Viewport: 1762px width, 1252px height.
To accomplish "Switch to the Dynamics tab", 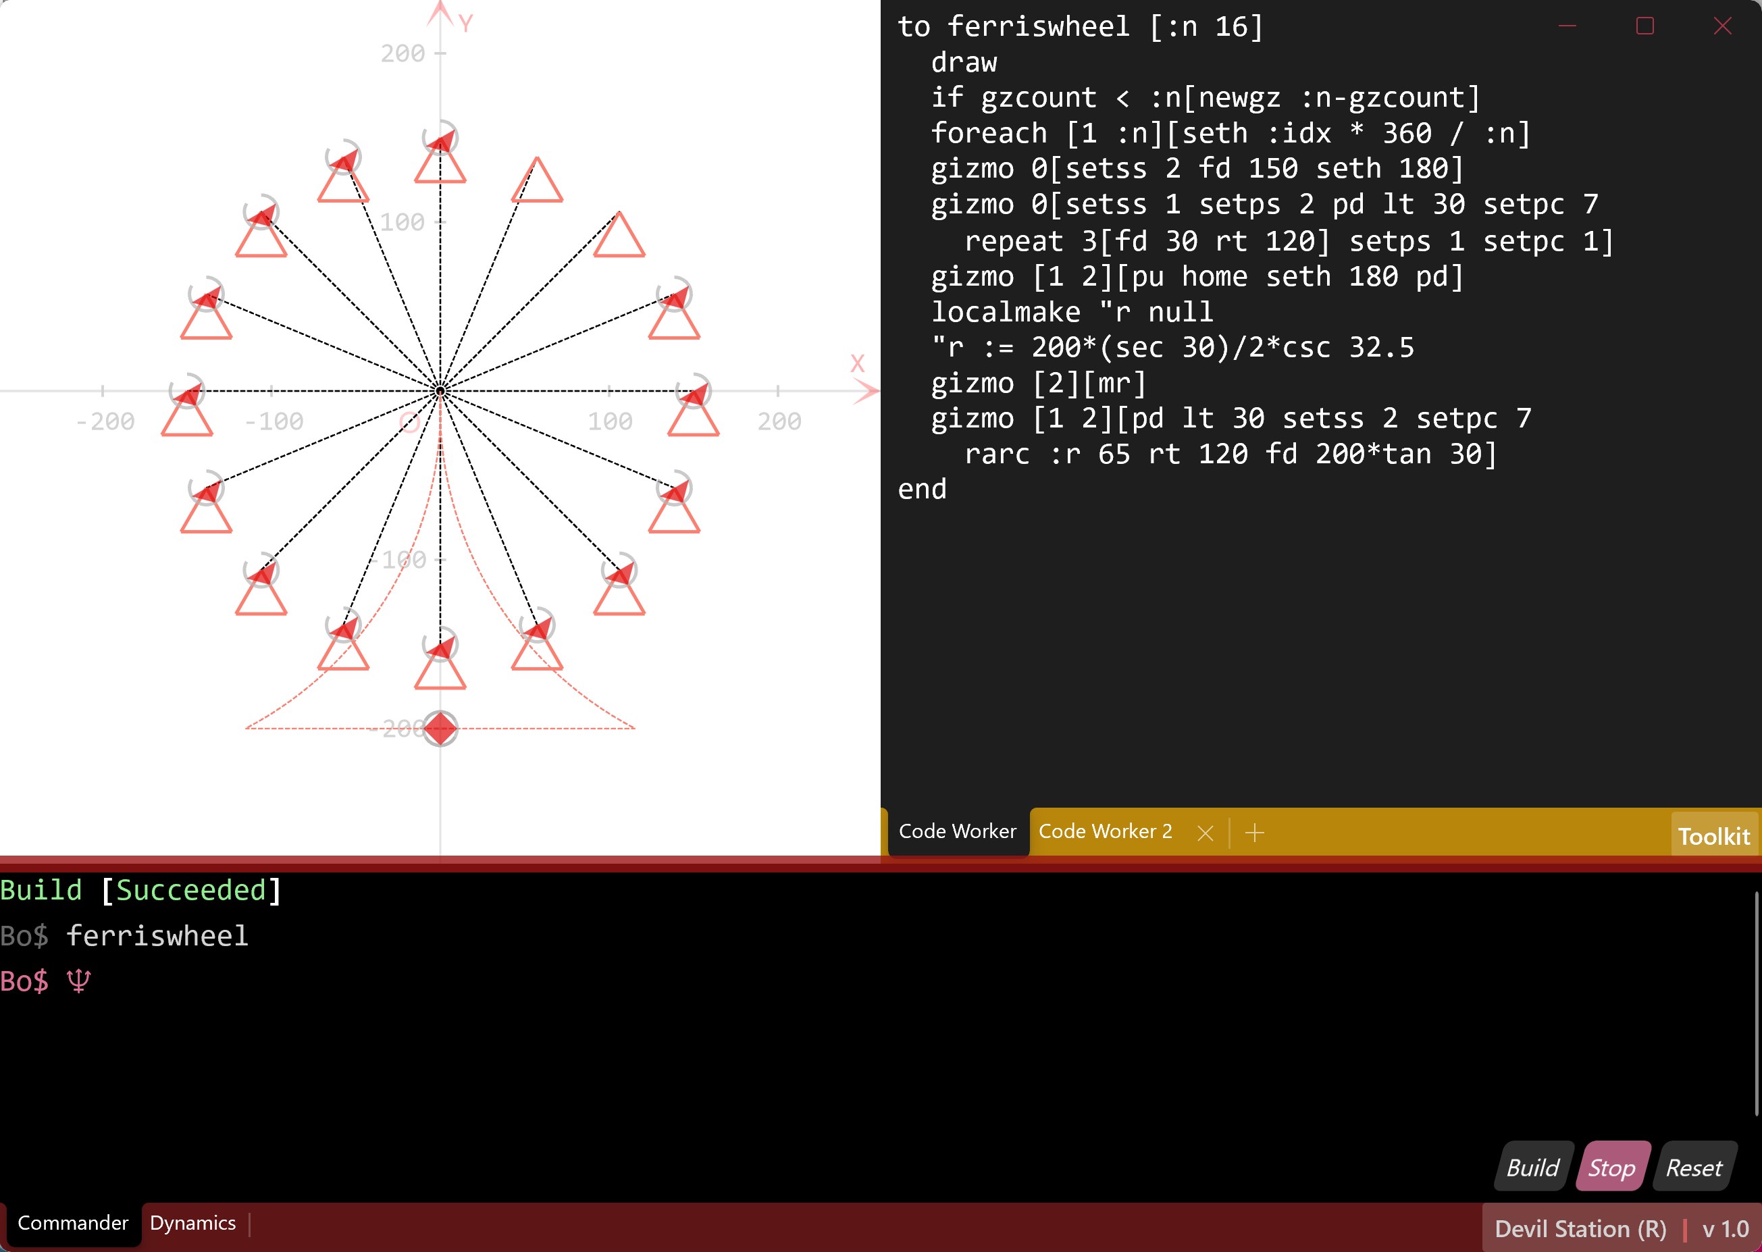I will 192,1223.
